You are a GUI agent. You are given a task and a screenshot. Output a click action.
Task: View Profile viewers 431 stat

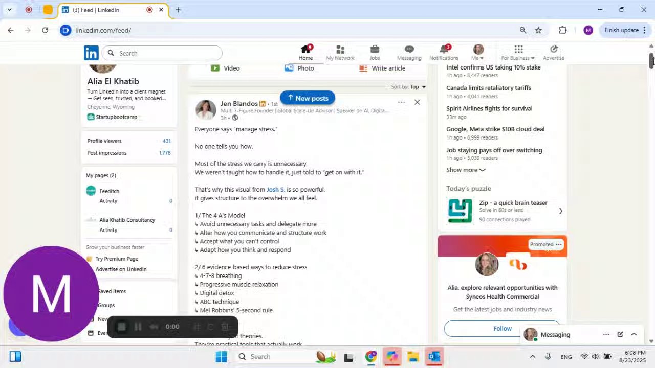click(x=129, y=141)
